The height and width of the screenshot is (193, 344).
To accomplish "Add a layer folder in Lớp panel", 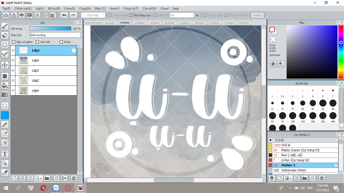I will click(x=47, y=178).
